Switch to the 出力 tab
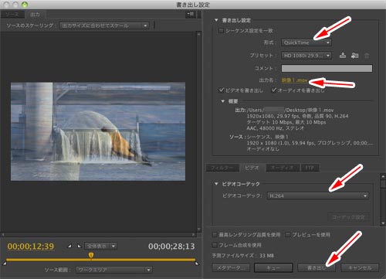 (x=35, y=15)
